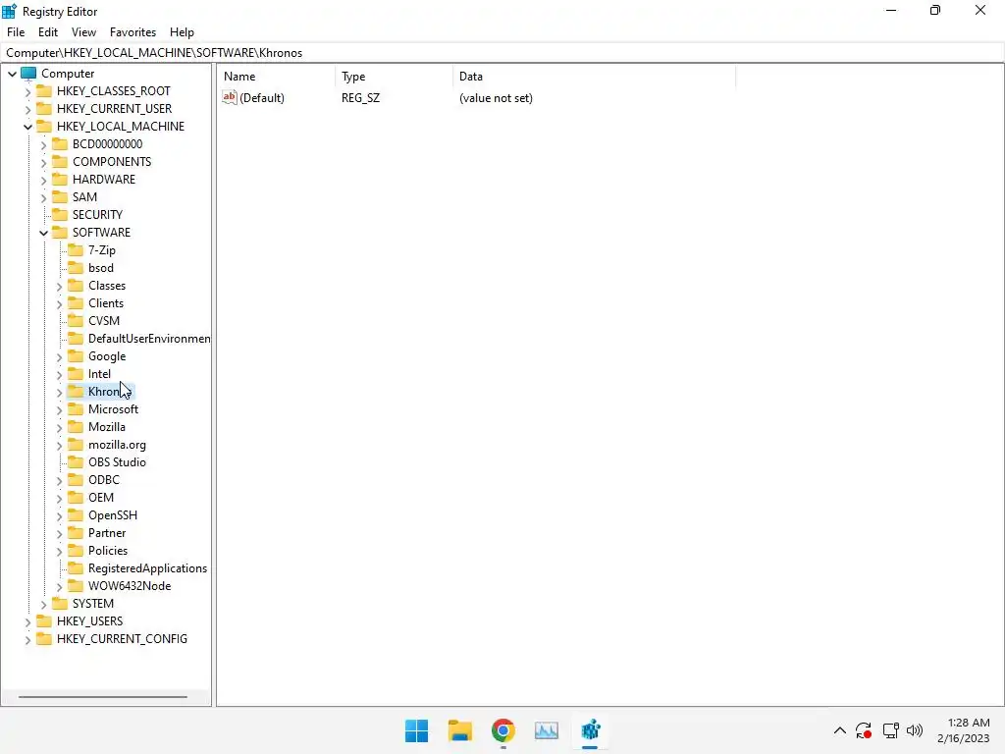Click the REG_SZ type cell
Viewport: 1005px width, 754px height.
click(360, 98)
